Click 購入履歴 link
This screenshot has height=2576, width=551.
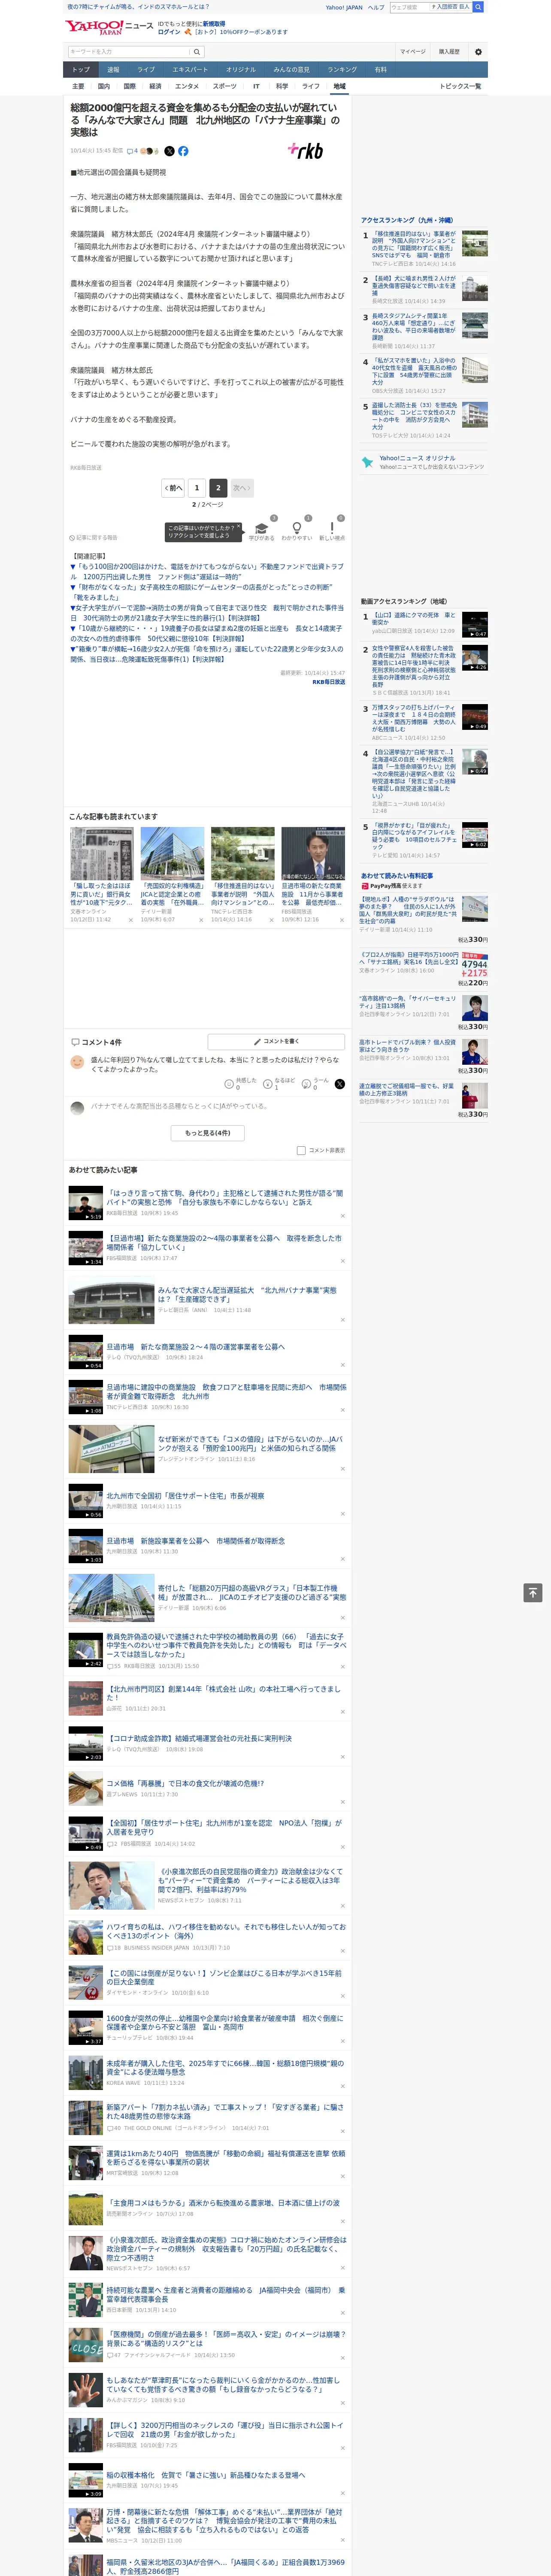(x=449, y=52)
